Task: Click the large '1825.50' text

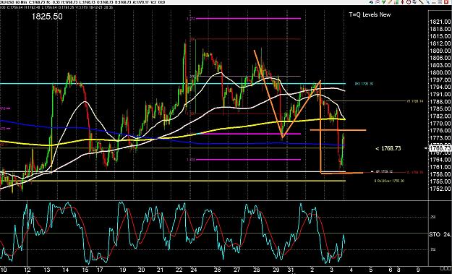Action: [47, 17]
